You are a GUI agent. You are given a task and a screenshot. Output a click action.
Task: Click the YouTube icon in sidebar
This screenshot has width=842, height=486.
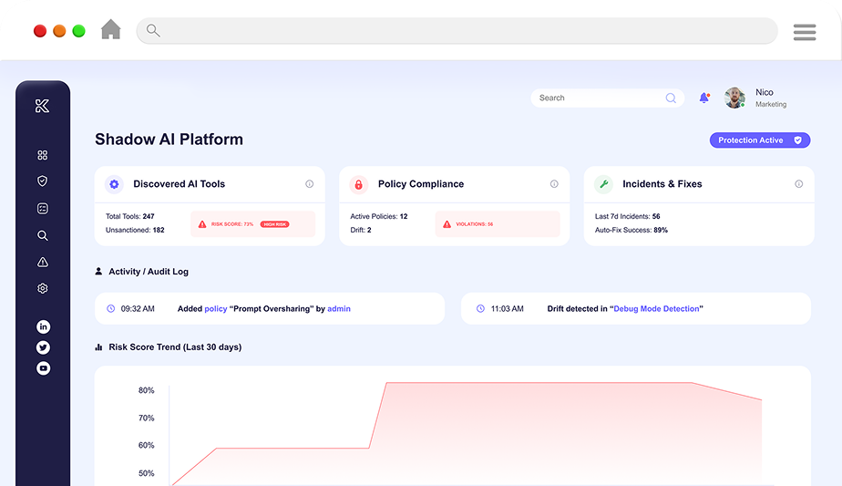tap(43, 368)
